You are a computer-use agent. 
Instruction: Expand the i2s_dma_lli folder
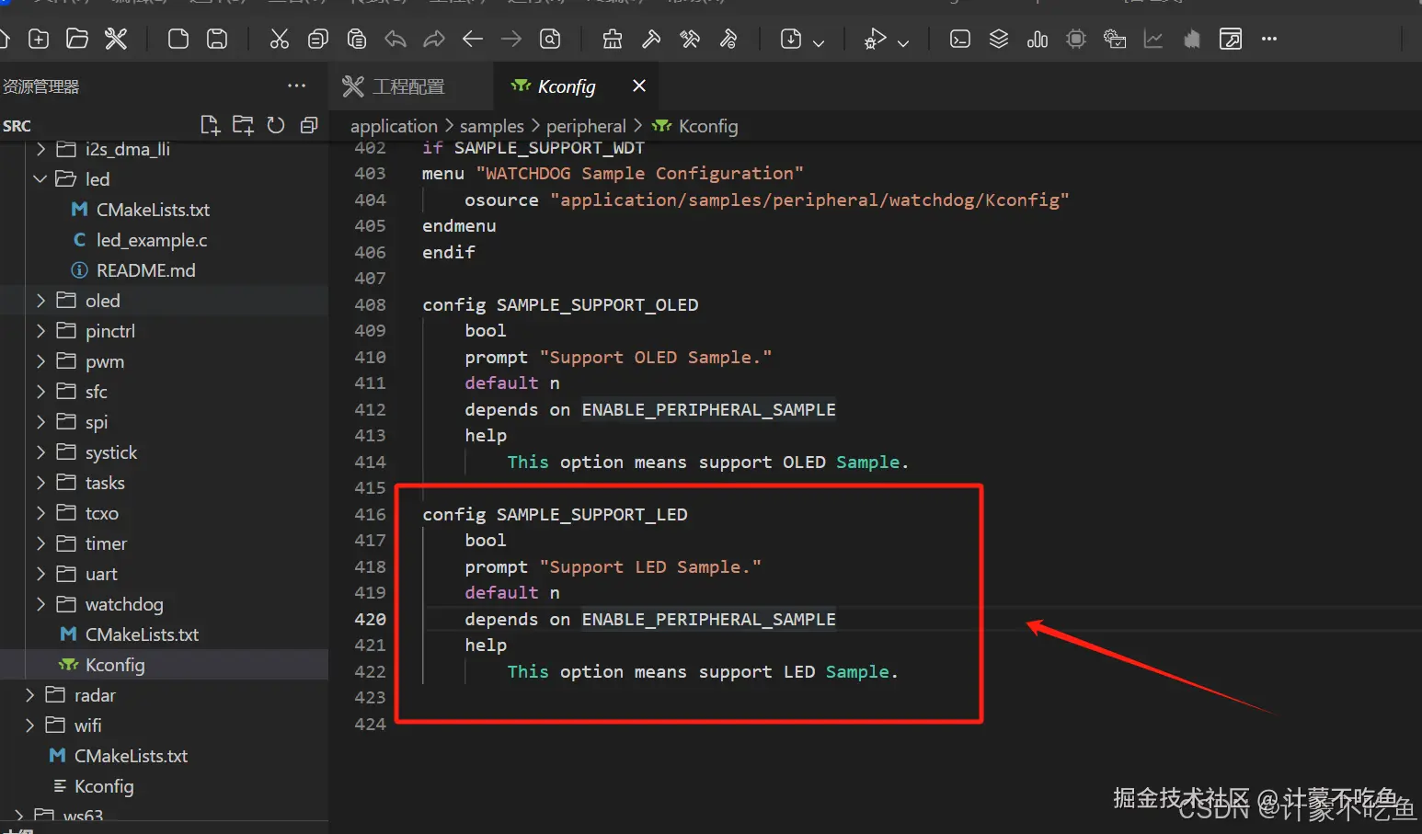40,149
